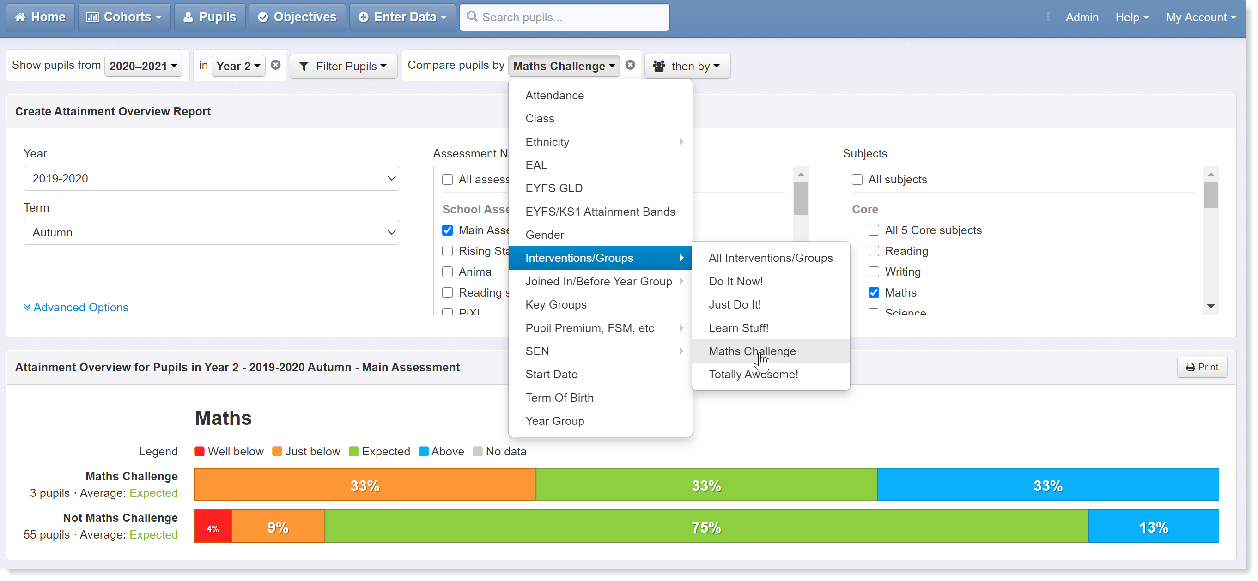Click the then by group icon
Viewport: 1258px width, 581px height.
(659, 66)
